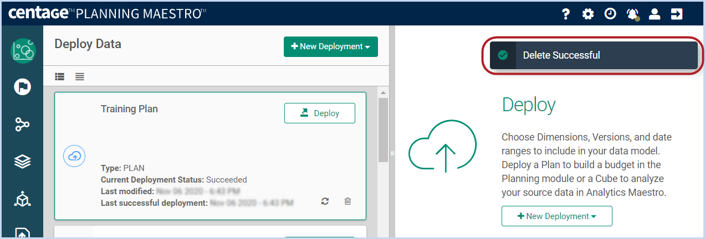Viewport: 705px width, 239px height.
Task: Click Training Plan cloud upload icon
Action: (x=74, y=156)
